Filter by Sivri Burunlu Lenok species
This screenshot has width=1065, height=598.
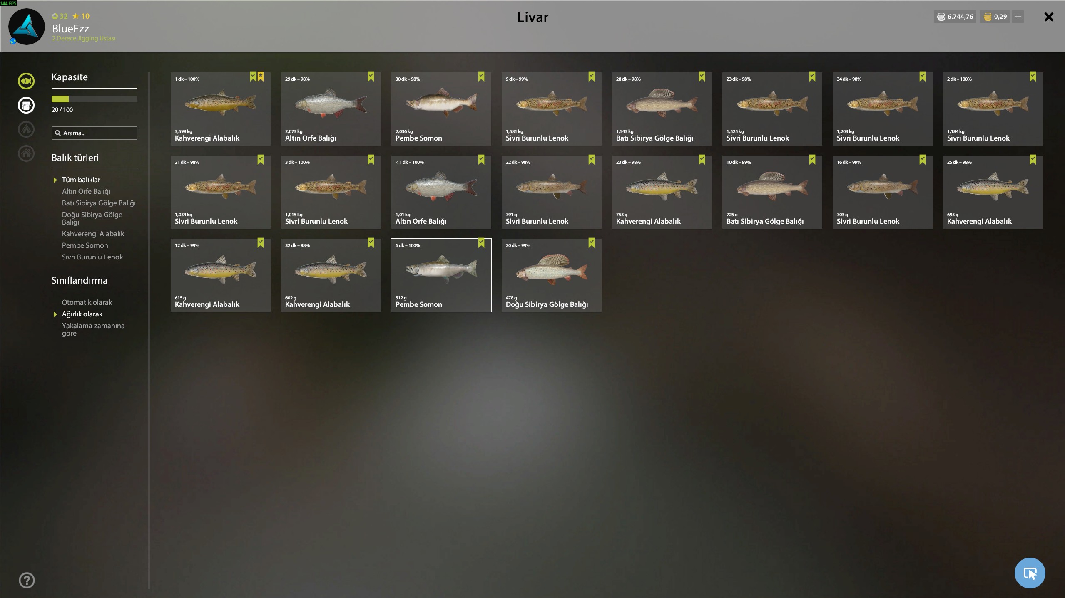pyautogui.click(x=92, y=257)
